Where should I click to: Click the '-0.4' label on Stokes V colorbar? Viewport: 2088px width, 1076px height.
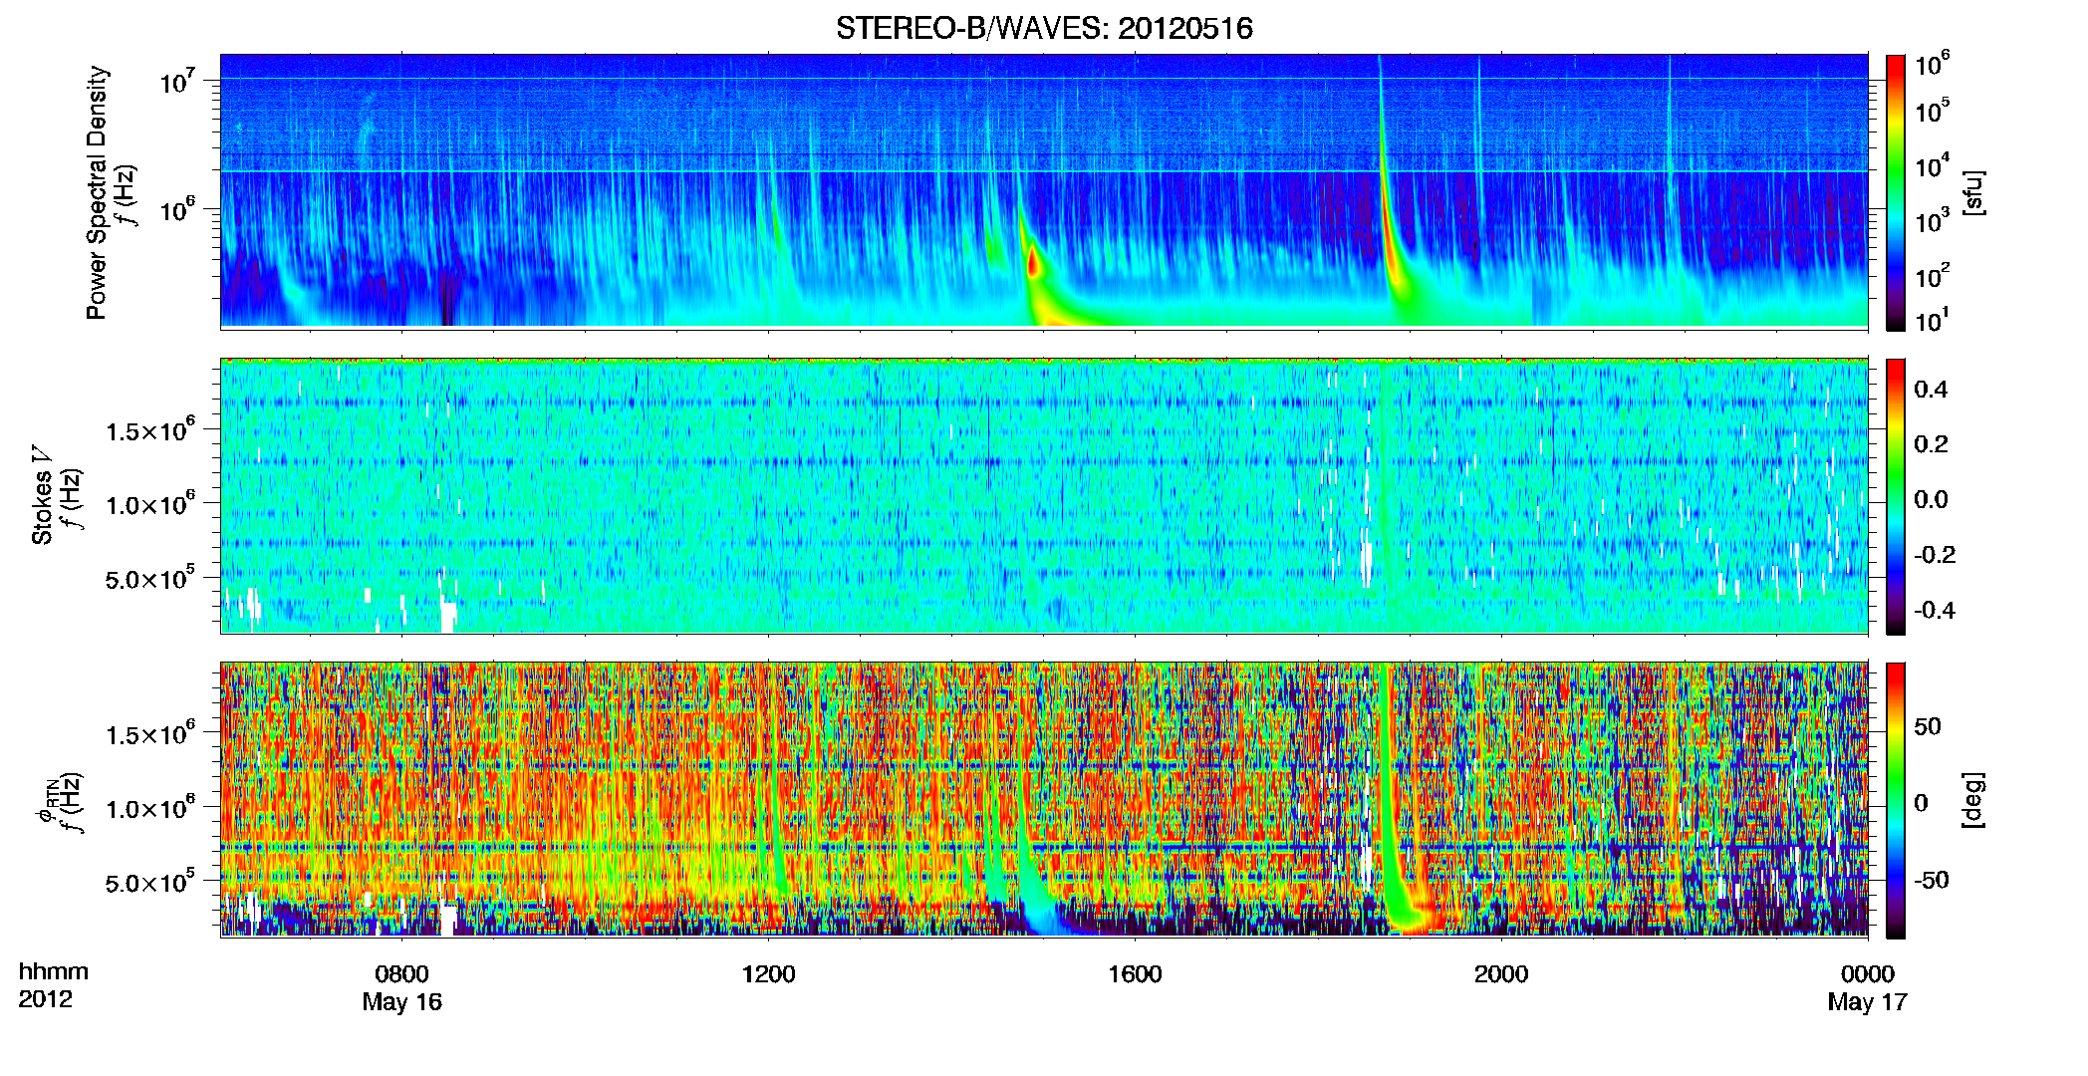pos(1935,610)
